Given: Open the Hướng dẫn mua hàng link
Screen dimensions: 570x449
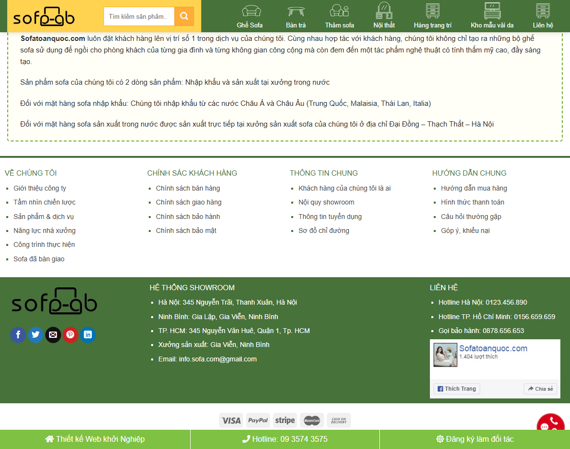Looking at the screenshot, I should [473, 188].
